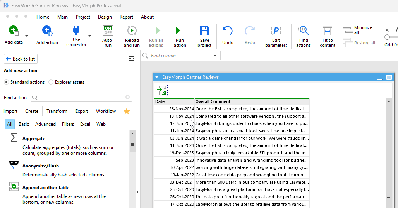Select the Excel filter
398x208 pixels.
[x=85, y=124]
